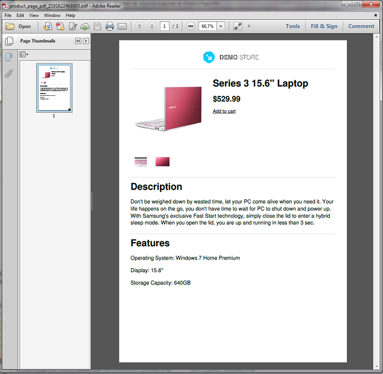
Task: Click the Page Thumbnails panel icon
Action: click(x=9, y=41)
